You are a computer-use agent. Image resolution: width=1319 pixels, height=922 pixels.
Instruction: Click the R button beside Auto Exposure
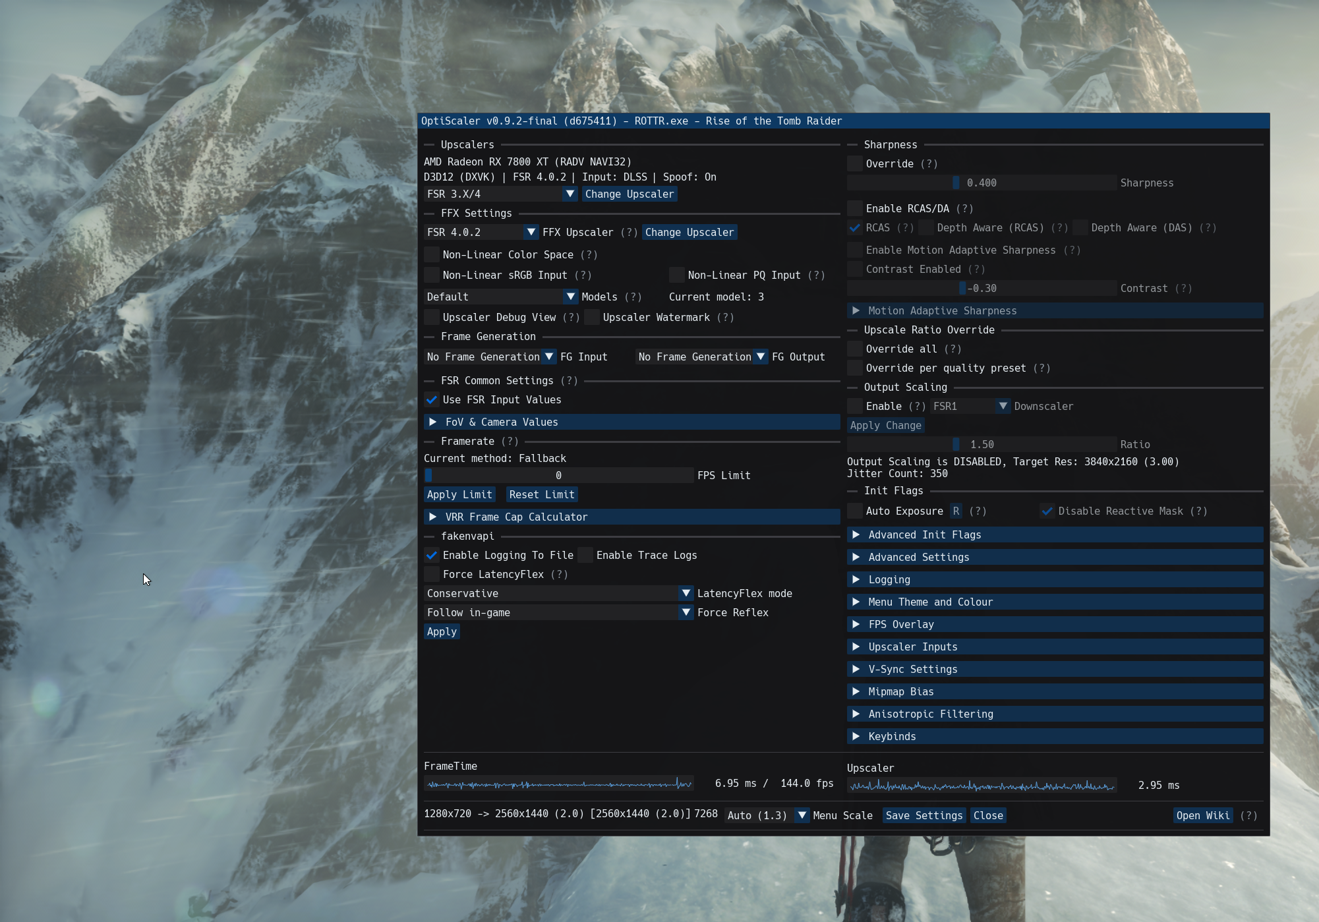956,511
